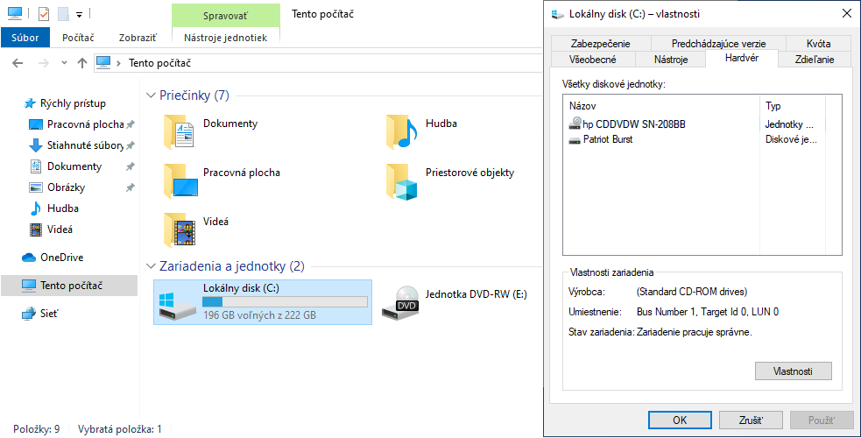Click the new folder icon in title bar
Image resolution: width=861 pixels, height=438 pixels.
[64, 14]
